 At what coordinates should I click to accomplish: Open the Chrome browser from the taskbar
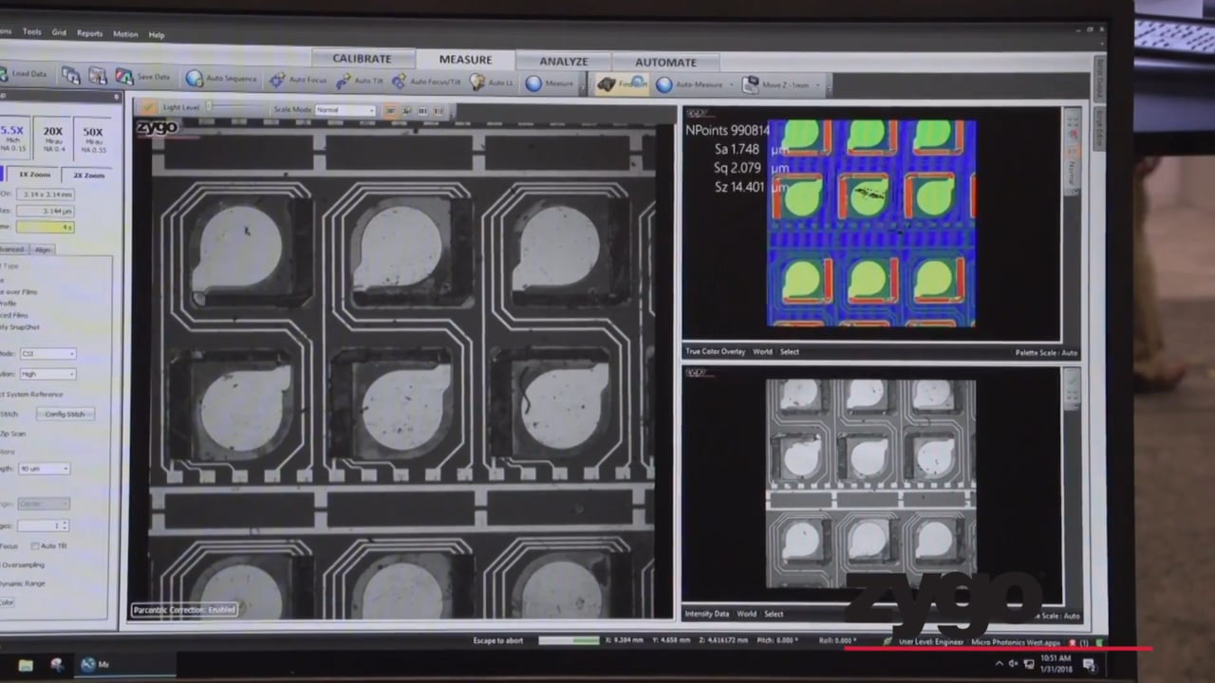[x=57, y=664]
